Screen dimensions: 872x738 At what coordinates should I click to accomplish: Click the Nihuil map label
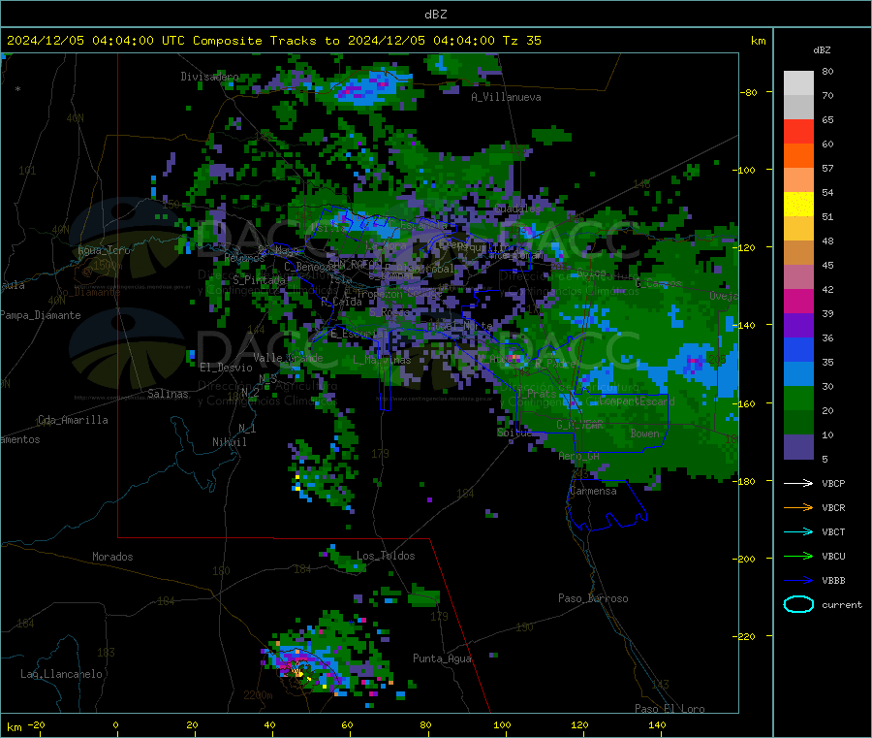point(229,442)
